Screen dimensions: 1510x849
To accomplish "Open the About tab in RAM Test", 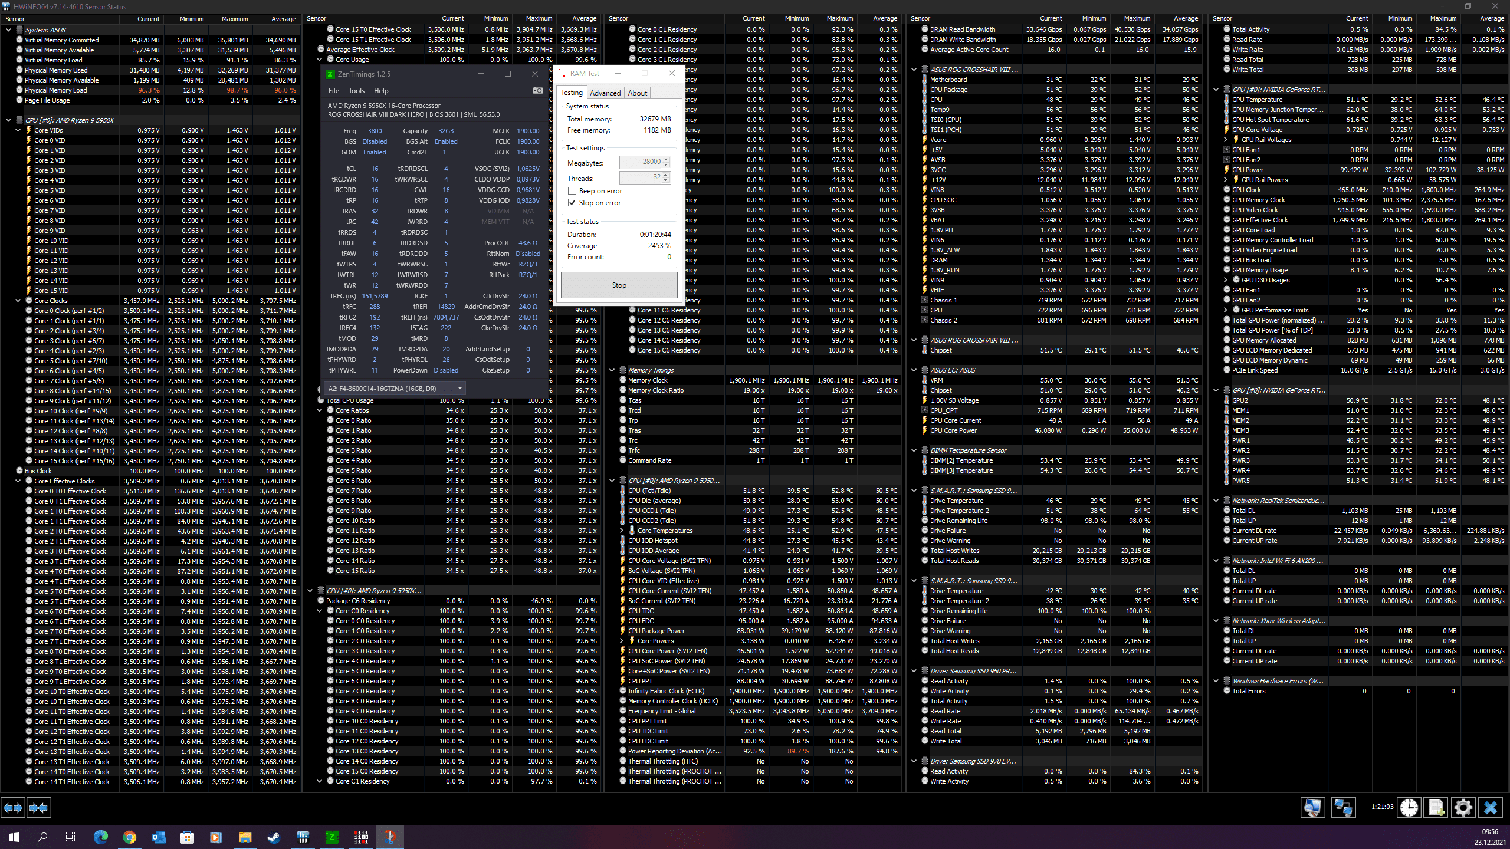I will coord(637,93).
